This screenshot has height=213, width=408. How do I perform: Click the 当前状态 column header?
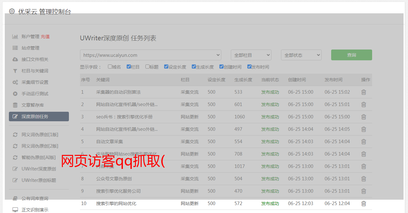coord(270,80)
